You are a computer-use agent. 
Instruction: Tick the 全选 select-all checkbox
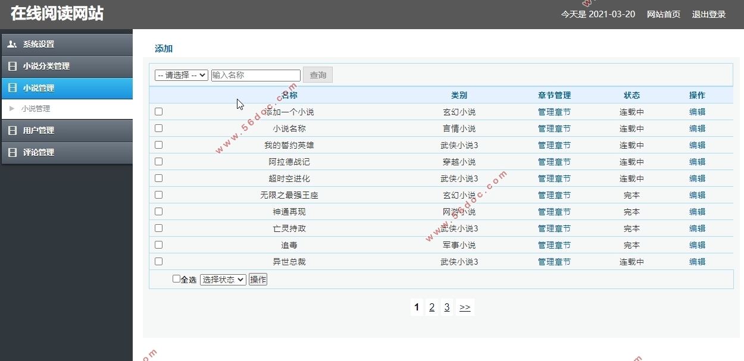[x=176, y=278]
